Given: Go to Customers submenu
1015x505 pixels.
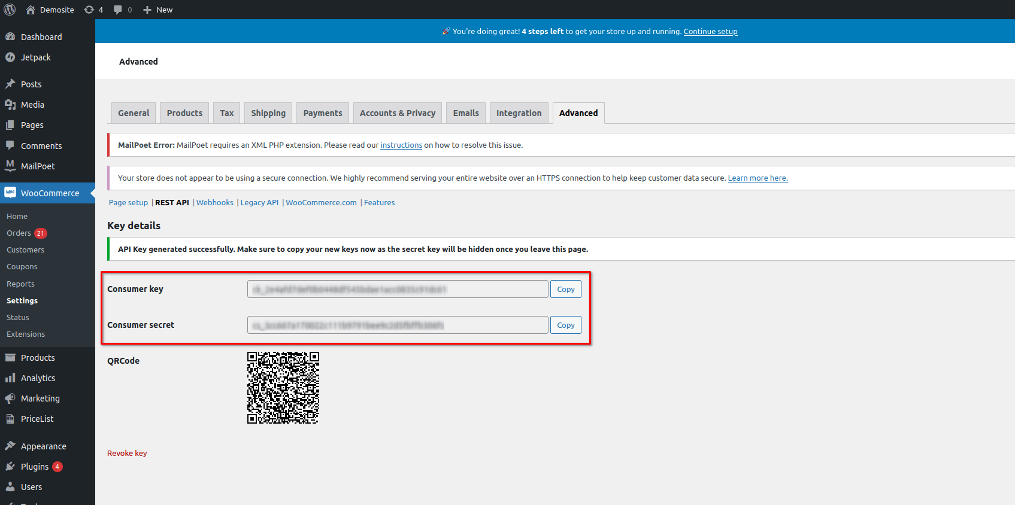Looking at the screenshot, I should (x=26, y=250).
